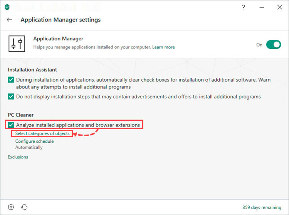This screenshot has height=215, width=289.
Task: Click the Application Manager settings title
Action: [60, 20]
